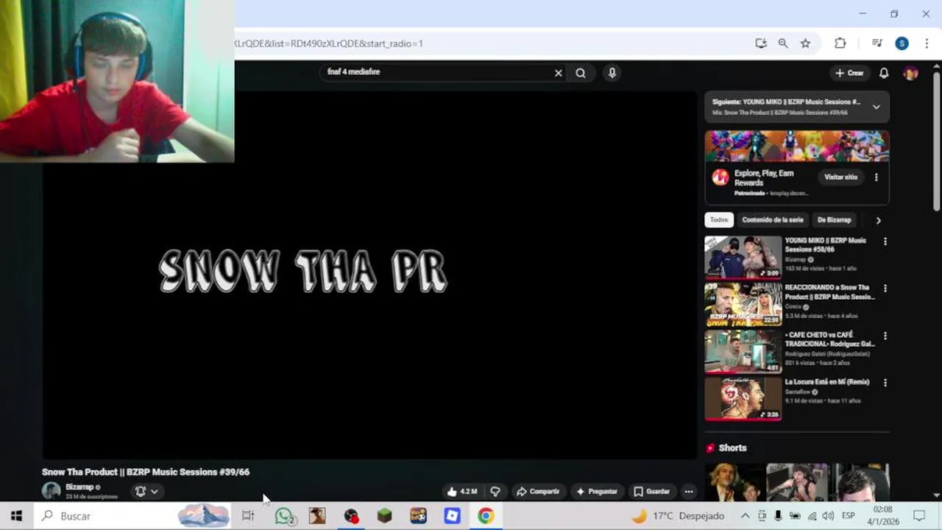The width and height of the screenshot is (942, 530).
Task: Click the Guardar button
Action: 652,491
